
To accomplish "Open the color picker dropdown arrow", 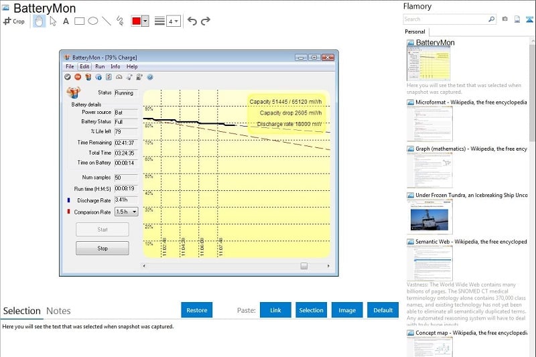I will tap(145, 21).
